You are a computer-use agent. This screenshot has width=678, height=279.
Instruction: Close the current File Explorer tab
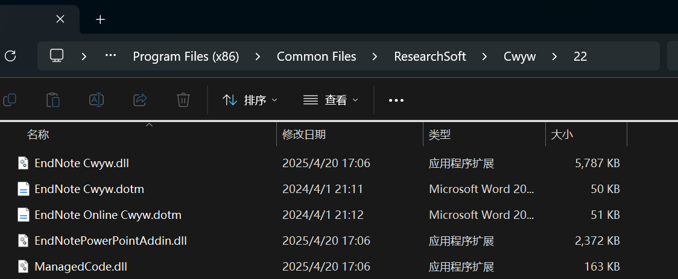(60, 19)
